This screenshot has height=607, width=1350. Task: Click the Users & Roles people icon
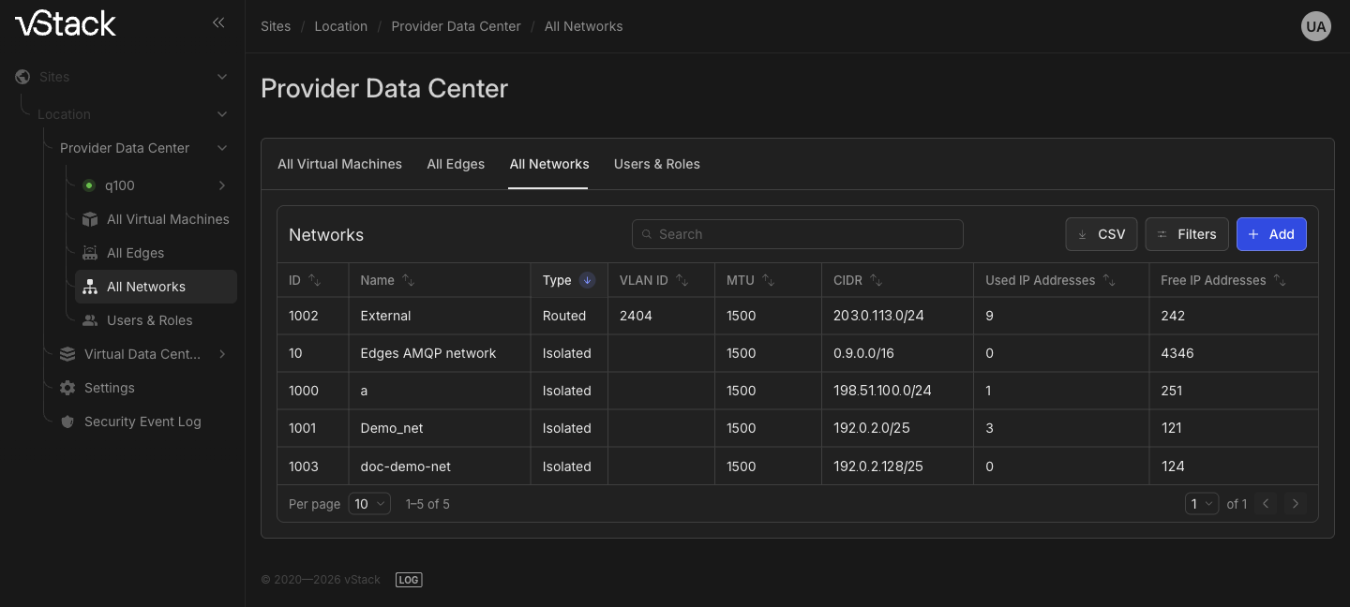click(x=90, y=320)
